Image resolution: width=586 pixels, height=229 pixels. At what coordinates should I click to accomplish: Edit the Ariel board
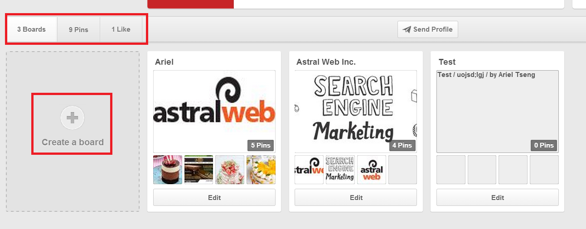pyautogui.click(x=214, y=197)
